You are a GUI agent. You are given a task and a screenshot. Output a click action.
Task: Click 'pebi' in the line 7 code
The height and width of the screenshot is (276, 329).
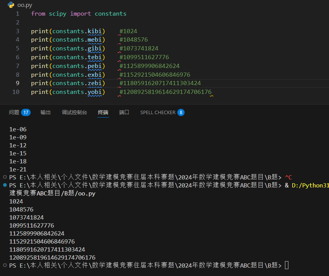95,66
